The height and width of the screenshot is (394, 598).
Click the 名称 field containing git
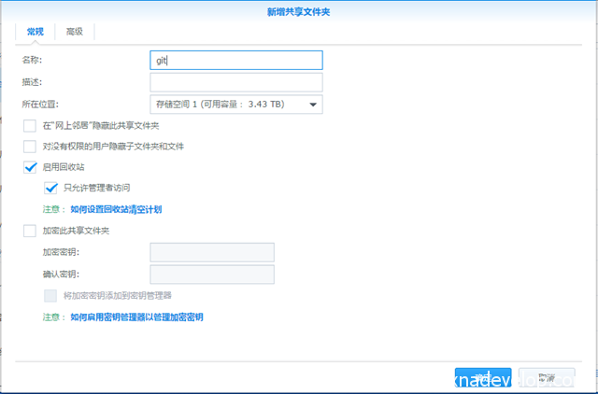tap(236, 60)
